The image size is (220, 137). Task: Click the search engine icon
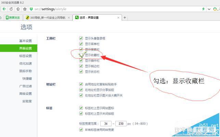coord(215,9)
